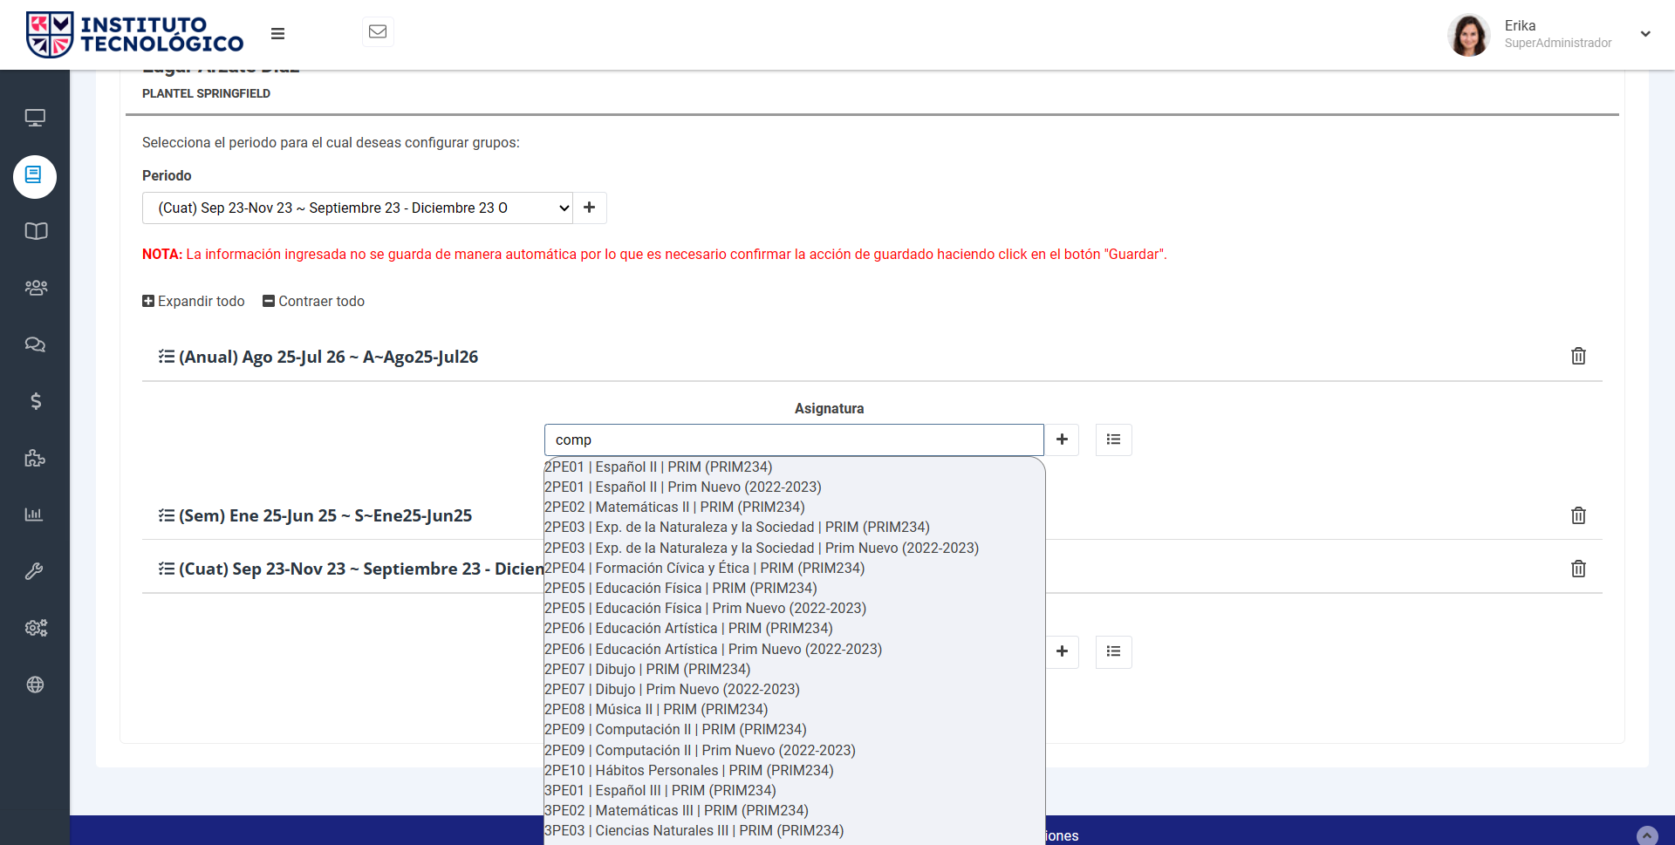
Task: Open the globe sidebar icon
Action: [x=35, y=685]
